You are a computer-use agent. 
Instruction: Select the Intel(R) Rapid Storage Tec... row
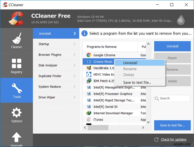[114, 100]
